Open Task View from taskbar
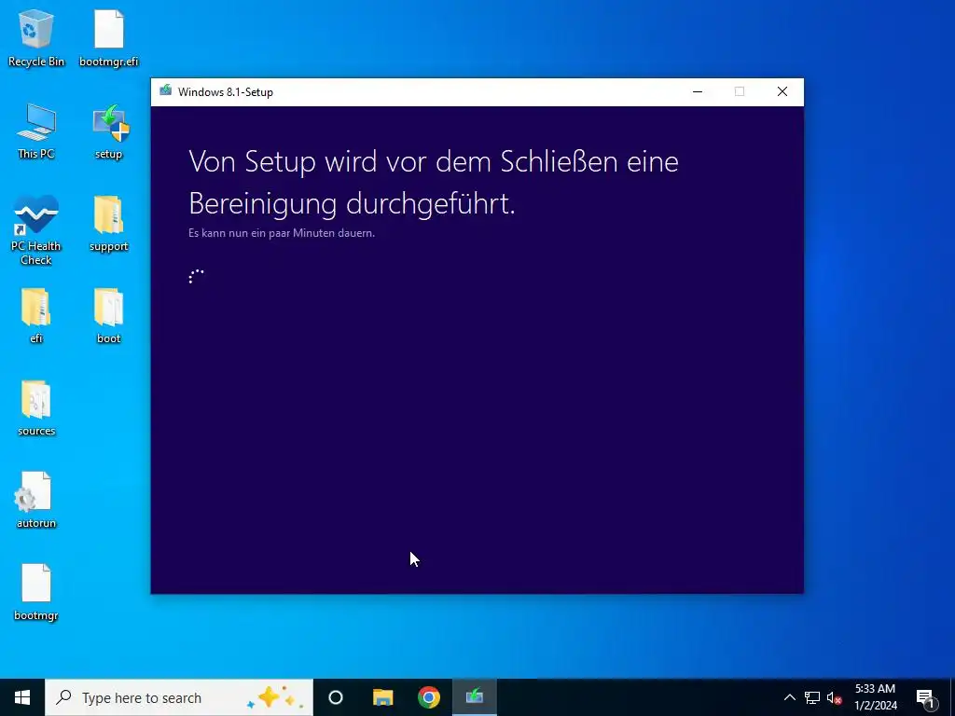 (336, 697)
